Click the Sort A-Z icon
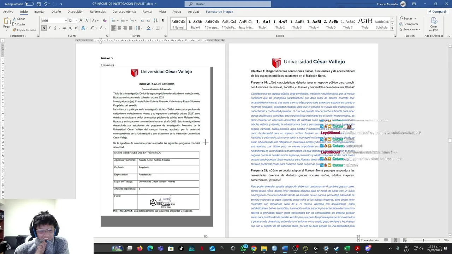Image resolution: width=452 pixels, height=254 pixels. coord(156,20)
